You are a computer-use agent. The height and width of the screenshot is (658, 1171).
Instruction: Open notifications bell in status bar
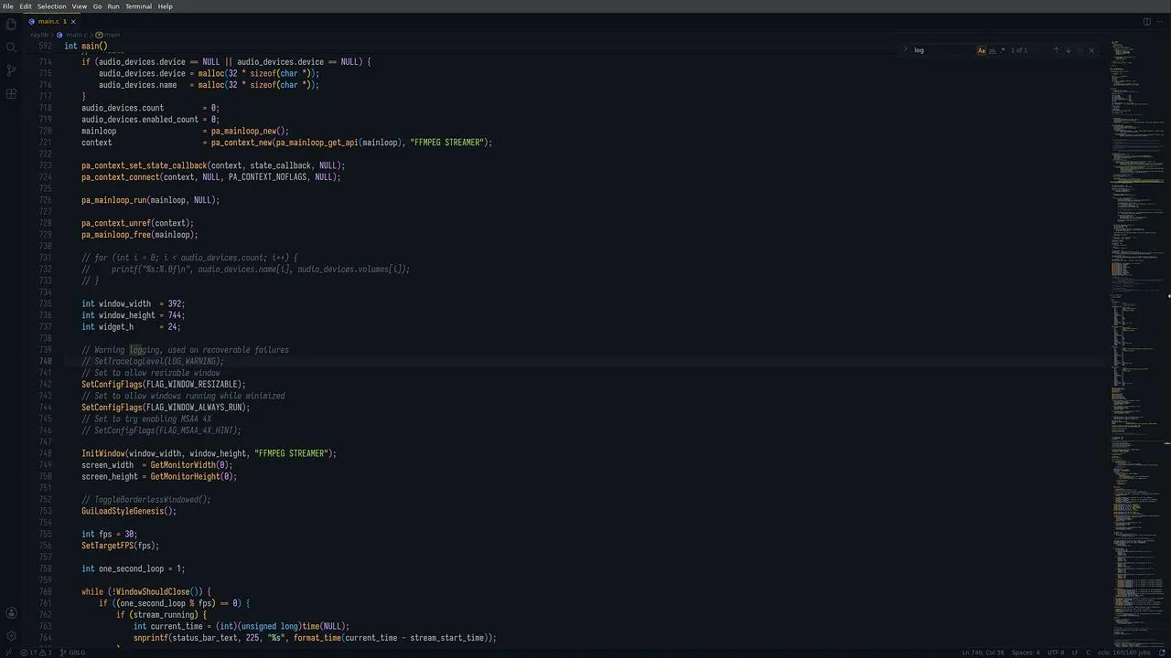coord(1164,653)
